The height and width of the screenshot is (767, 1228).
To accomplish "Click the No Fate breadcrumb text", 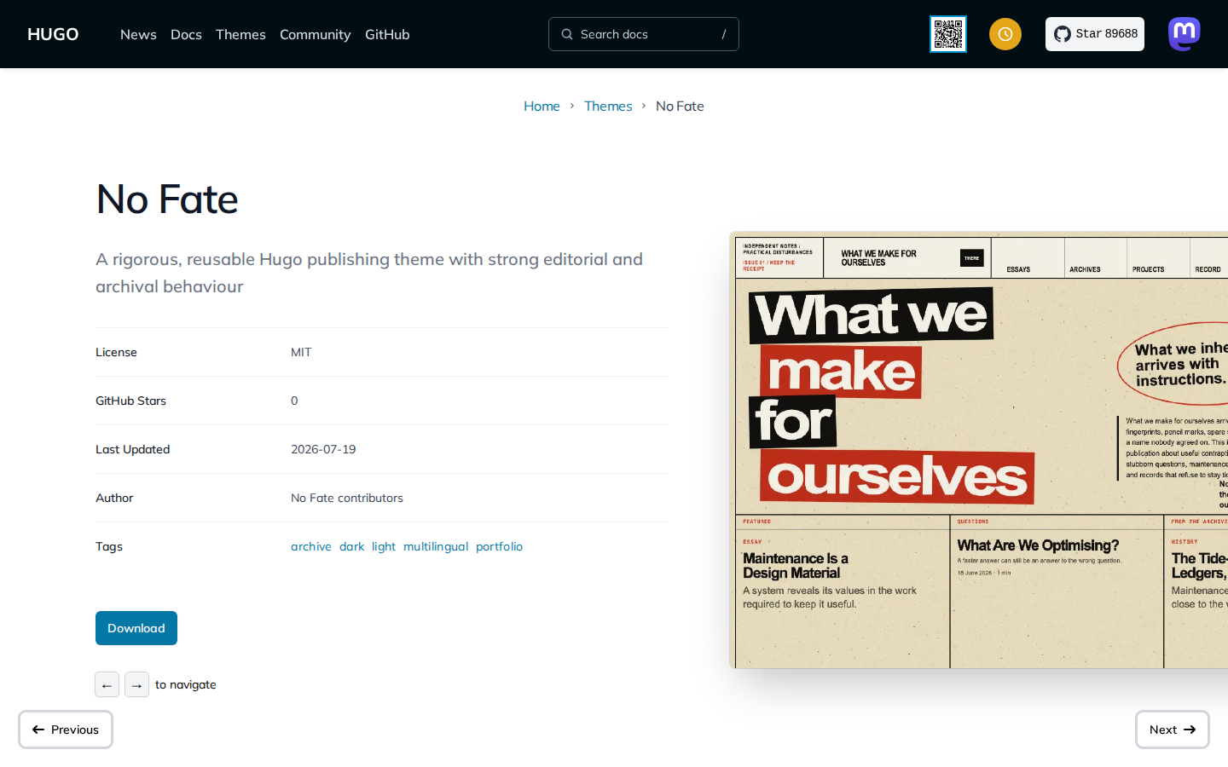I will click(680, 106).
